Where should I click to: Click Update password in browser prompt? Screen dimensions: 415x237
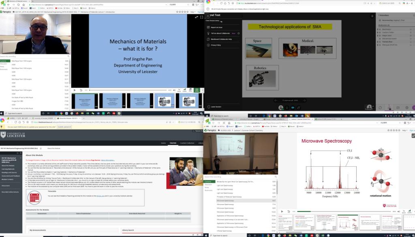(64, 127)
